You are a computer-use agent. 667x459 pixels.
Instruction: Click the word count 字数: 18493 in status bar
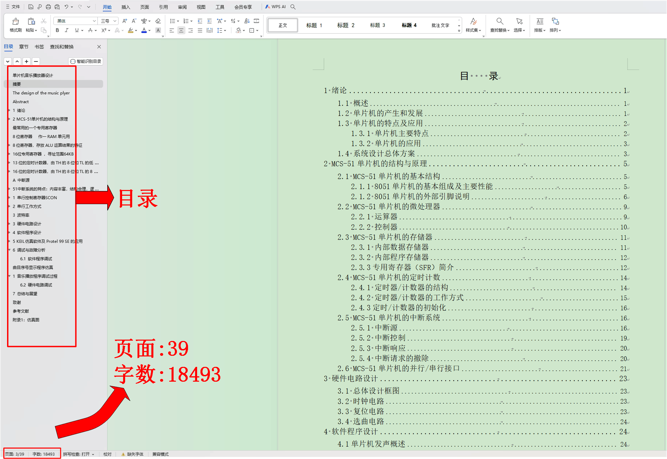43,454
